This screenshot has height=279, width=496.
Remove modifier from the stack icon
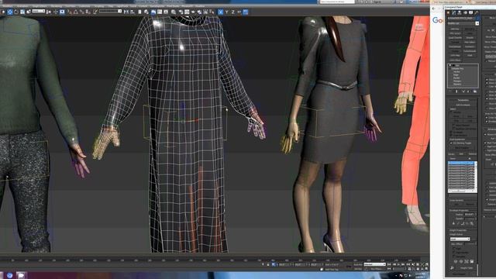(467, 91)
